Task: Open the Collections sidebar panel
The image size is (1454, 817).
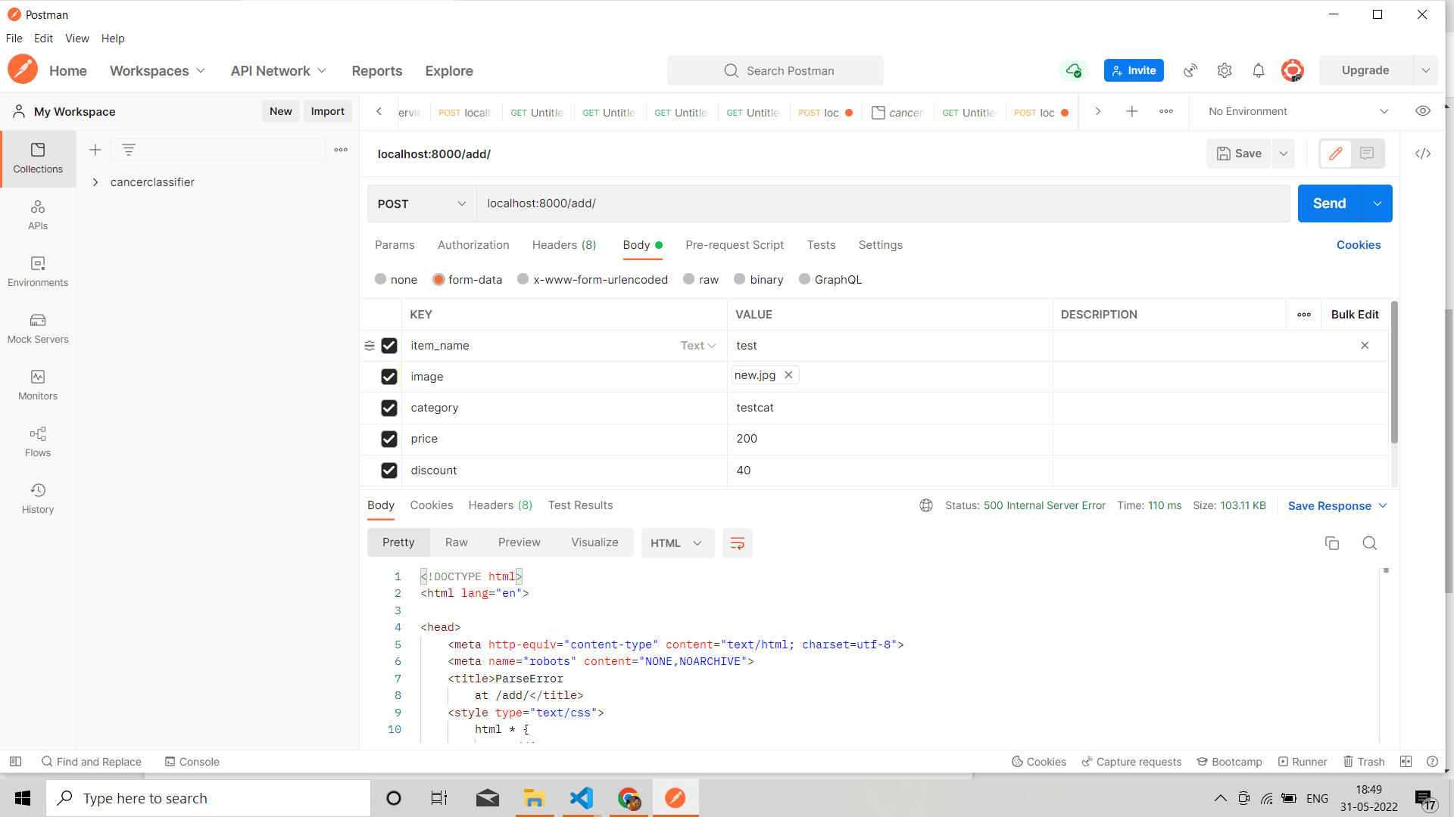Action: point(38,159)
